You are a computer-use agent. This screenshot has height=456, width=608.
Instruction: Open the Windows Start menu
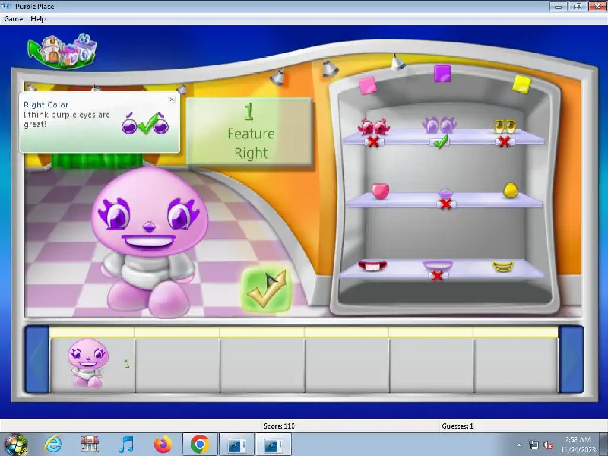tap(15, 444)
